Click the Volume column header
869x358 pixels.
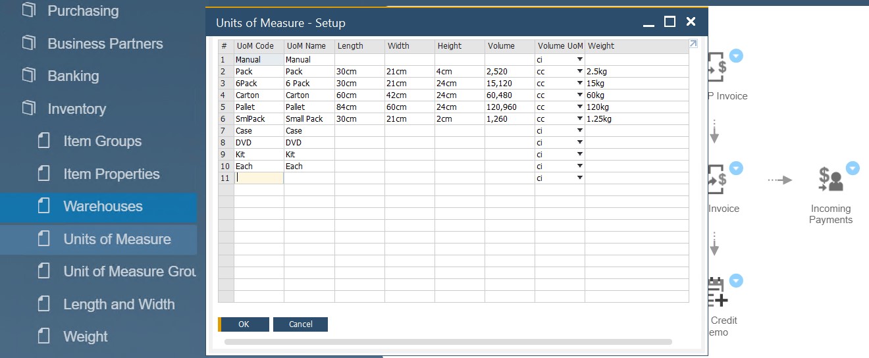click(510, 46)
